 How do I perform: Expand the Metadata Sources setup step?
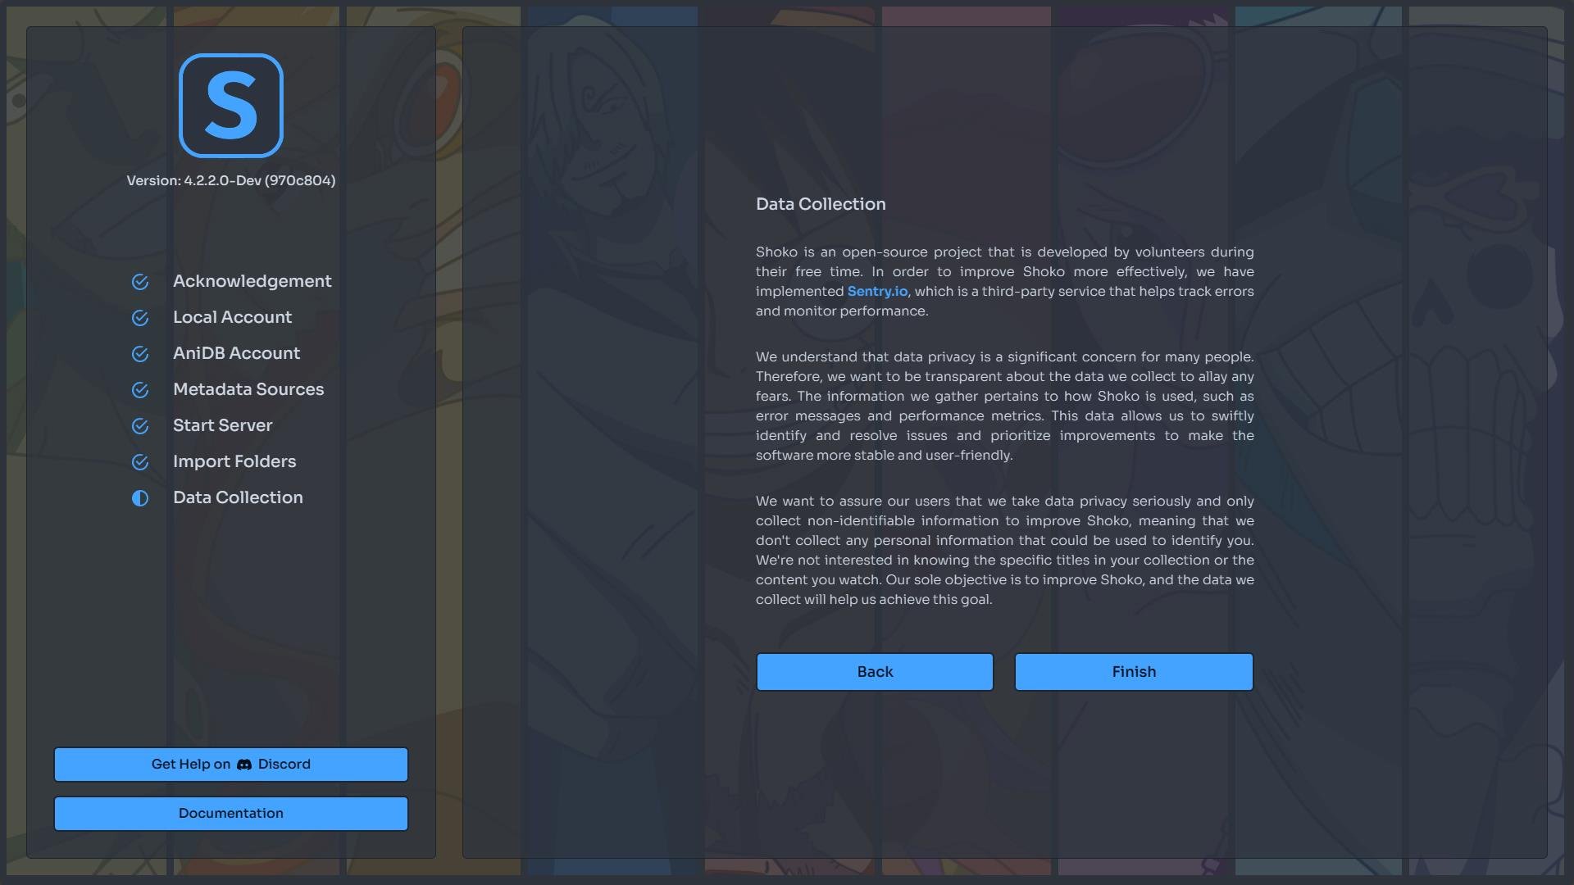click(x=248, y=389)
